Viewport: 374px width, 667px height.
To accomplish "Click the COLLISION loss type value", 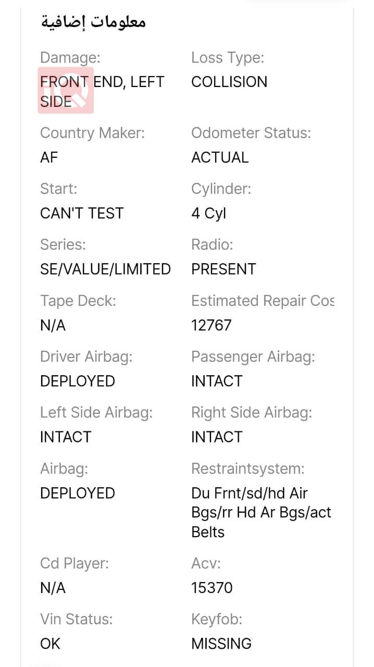I will point(229,82).
